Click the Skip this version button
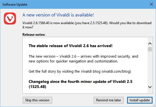Screen dimensions: 156x107 [37, 100]
